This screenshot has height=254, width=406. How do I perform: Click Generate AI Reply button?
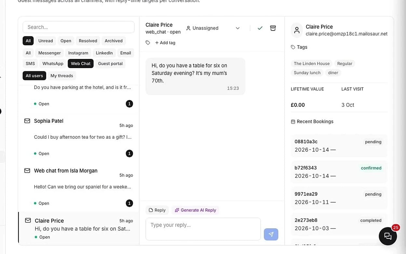pyautogui.click(x=195, y=210)
